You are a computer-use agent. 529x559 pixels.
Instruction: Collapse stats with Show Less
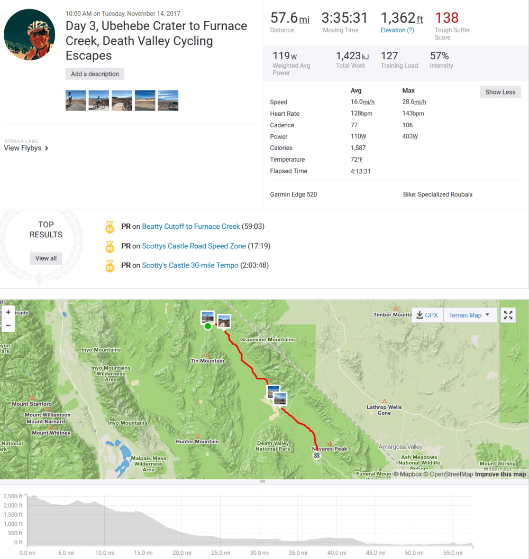500,91
